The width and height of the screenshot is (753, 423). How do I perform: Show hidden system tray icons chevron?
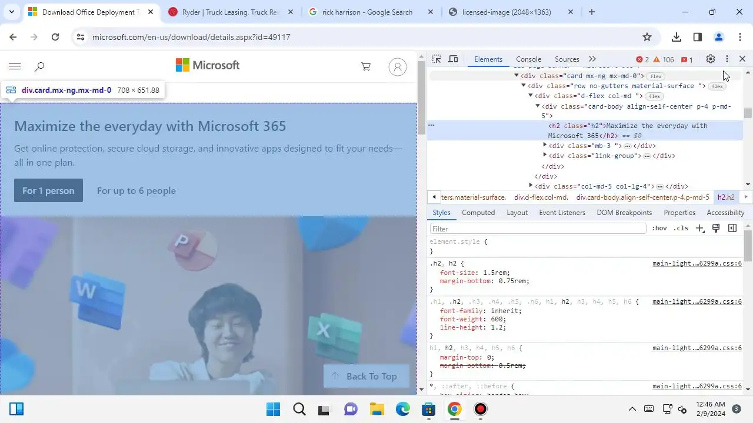click(632, 409)
